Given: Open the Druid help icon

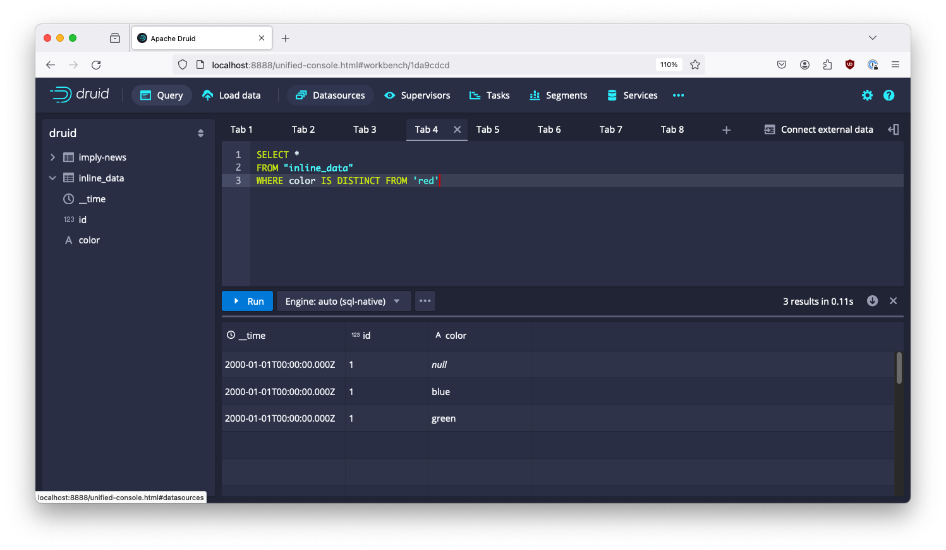Looking at the screenshot, I should (889, 95).
